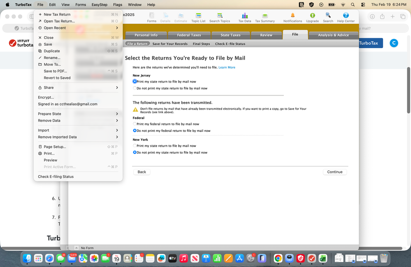Follow the Learn More link
This screenshot has width=411, height=267.
[227, 67]
